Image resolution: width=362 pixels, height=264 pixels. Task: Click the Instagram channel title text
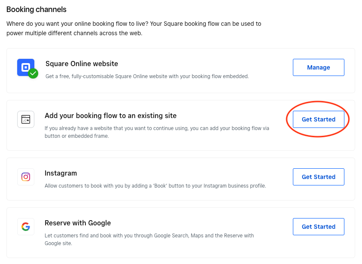[61, 173]
